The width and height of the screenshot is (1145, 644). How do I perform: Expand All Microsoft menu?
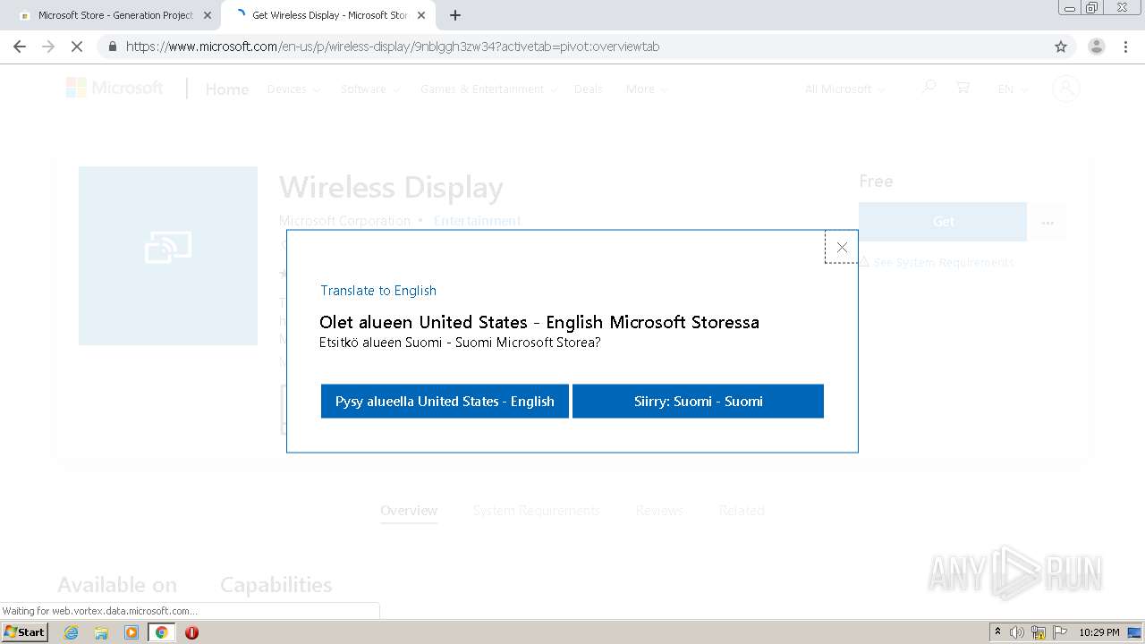point(844,89)
